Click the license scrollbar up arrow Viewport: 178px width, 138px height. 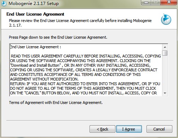tap(165, 47)
